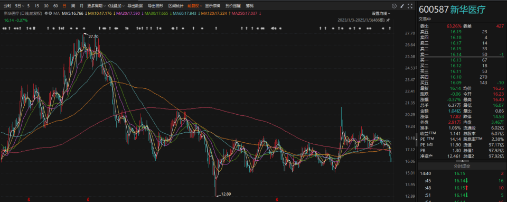Select the 日 daily K-line period
This screenshot has height=202, width=507.
point(64,6)
